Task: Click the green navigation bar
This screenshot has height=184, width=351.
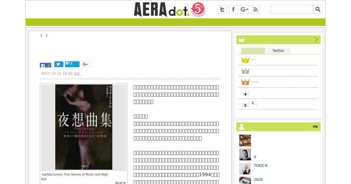Action: click(x=175, y=22)
